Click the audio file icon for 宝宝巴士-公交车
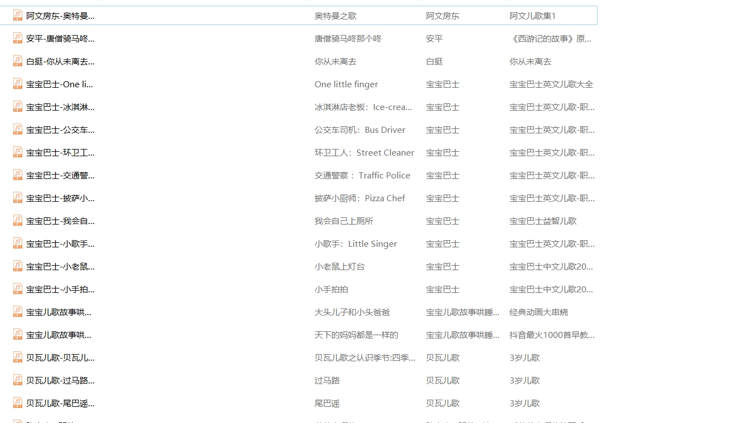Image resolution: width=749 pixels, height=423 pixels. point(18,130)
